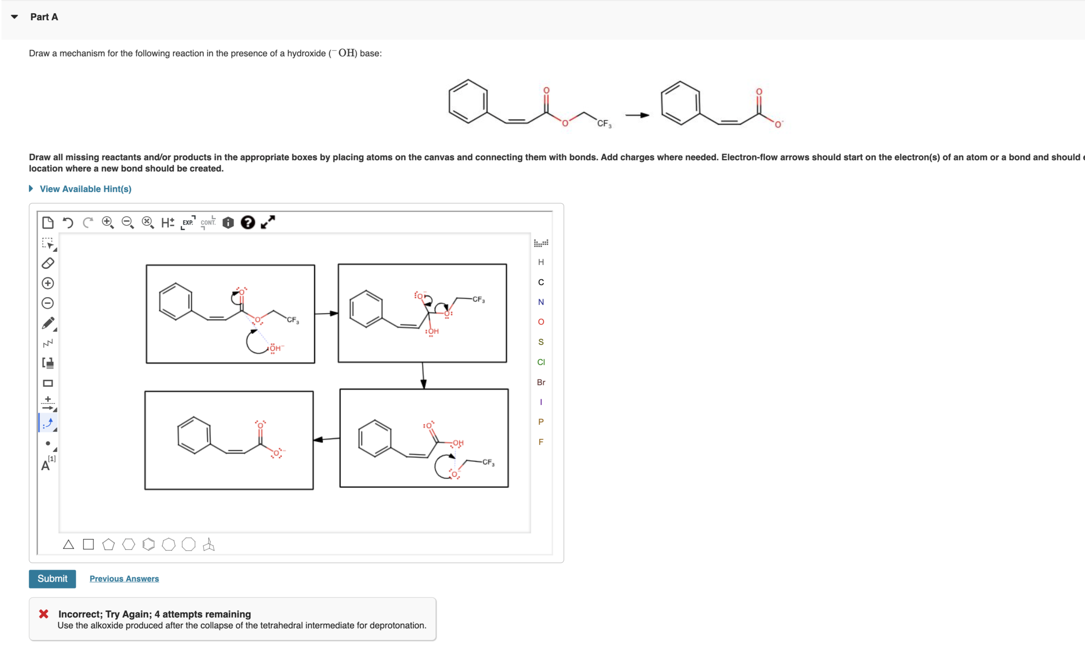The image size is (1085, 657).
Task: Insert a cyclopentane ring template
Action: (108, 545)
